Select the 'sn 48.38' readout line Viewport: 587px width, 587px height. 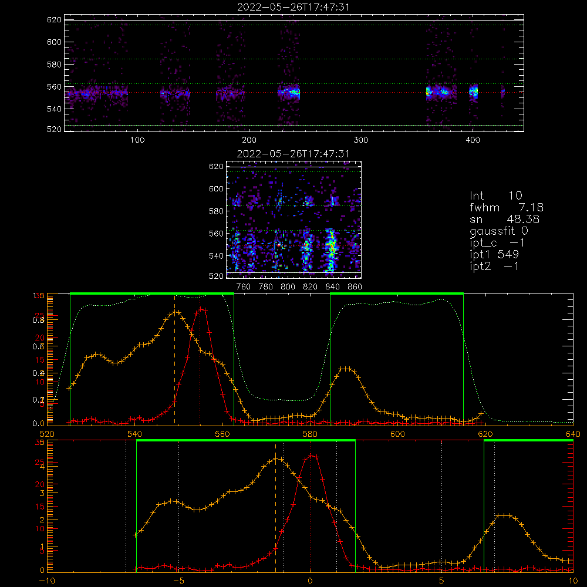coord(505,219)
